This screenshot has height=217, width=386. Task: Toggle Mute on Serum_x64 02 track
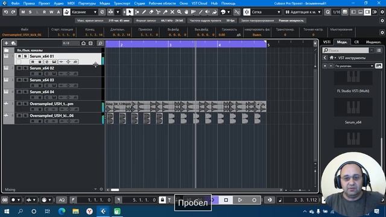(19, 68)
